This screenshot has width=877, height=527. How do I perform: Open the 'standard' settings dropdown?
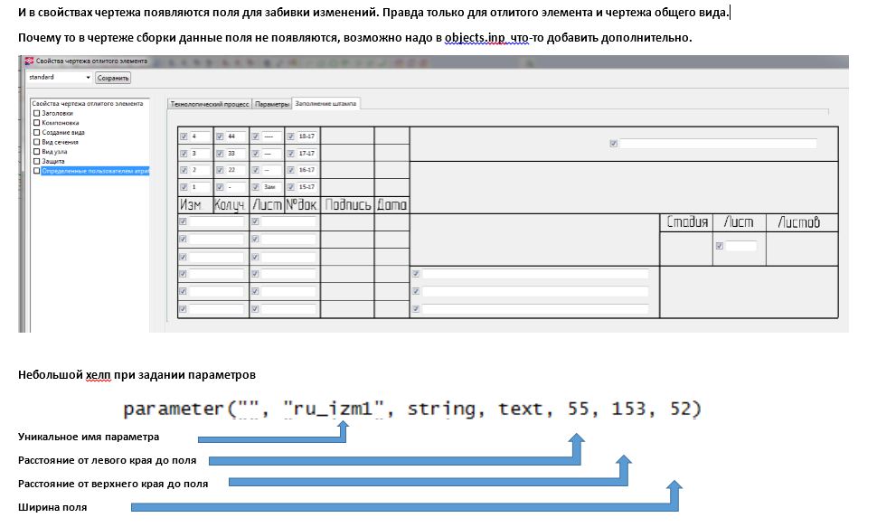coord(60,77)
